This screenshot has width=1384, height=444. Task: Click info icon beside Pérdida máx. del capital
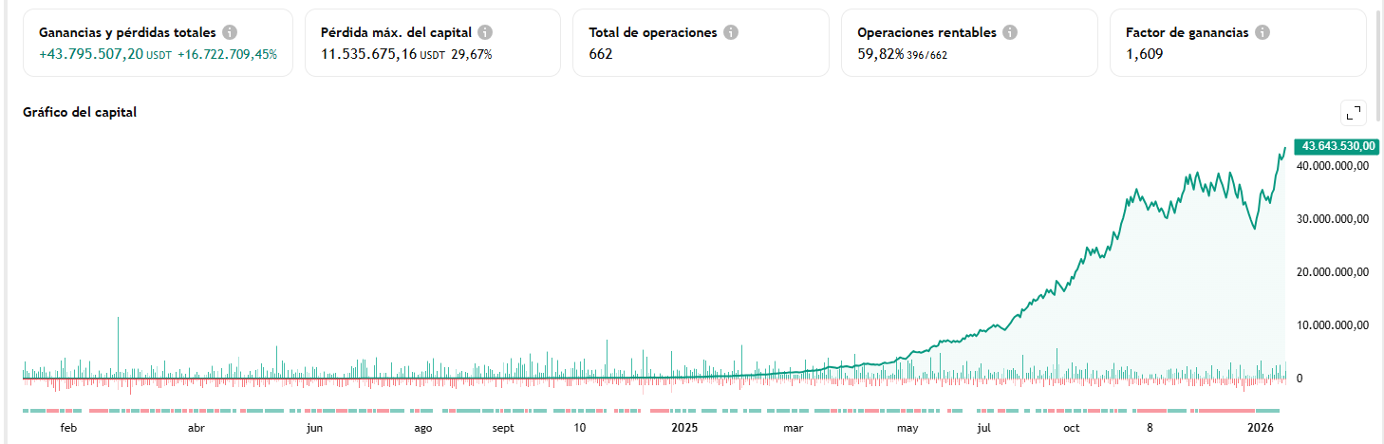pyautogui.click(x=485, y=32)
